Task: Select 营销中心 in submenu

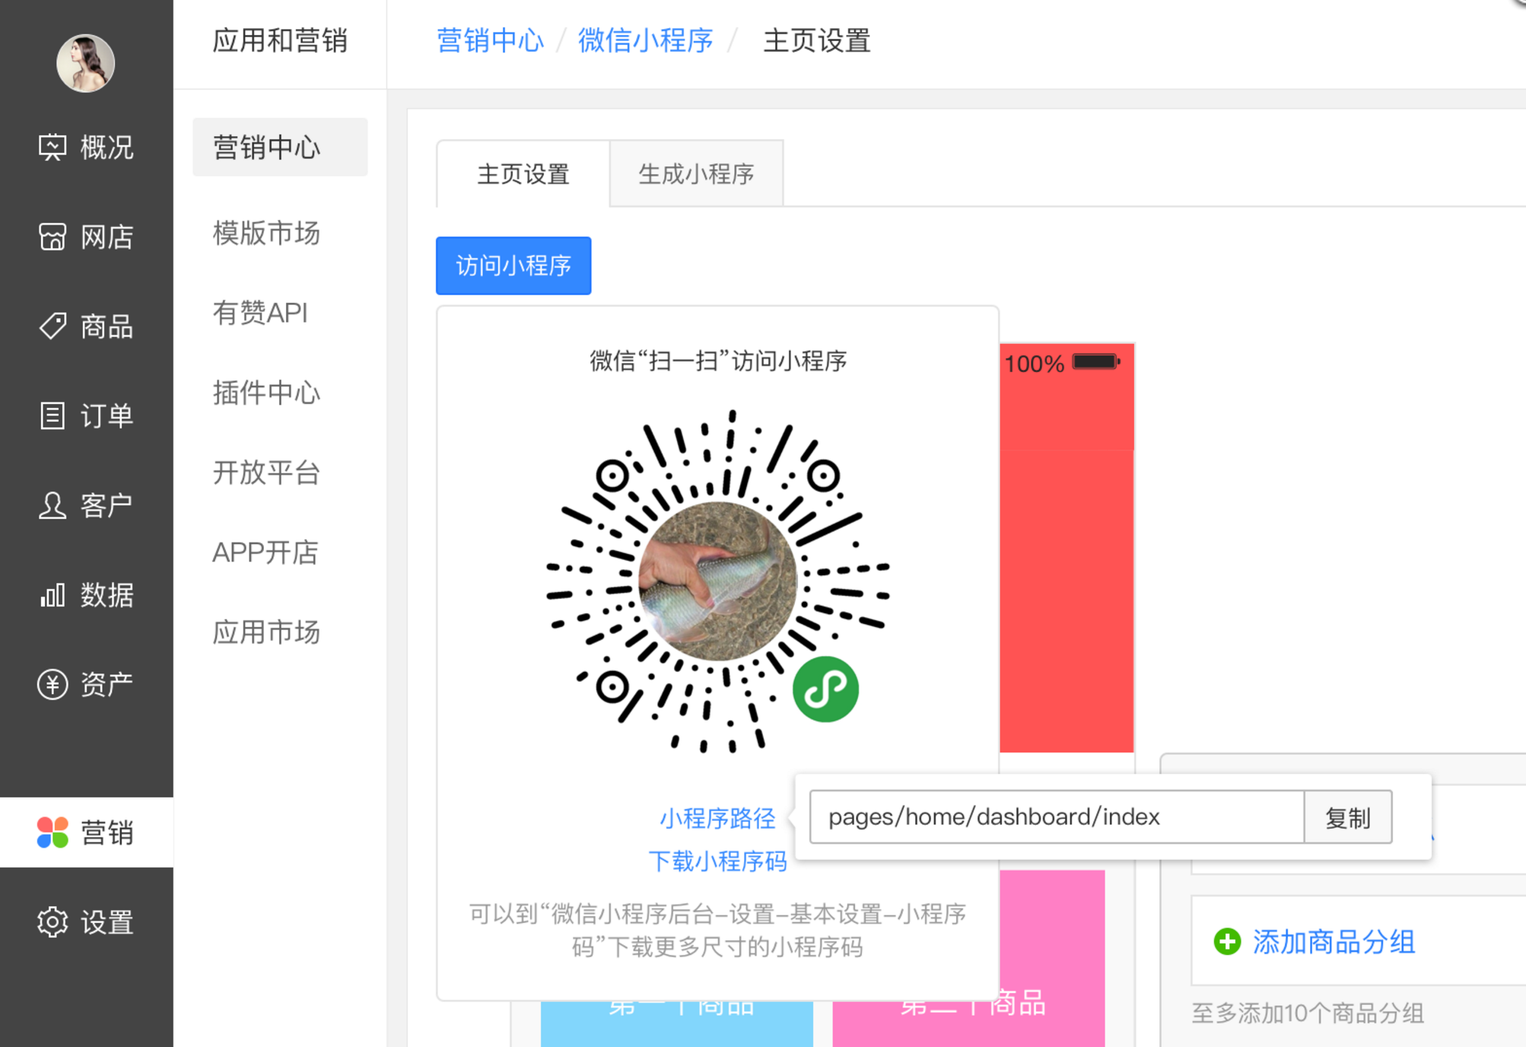Action: 280,147
